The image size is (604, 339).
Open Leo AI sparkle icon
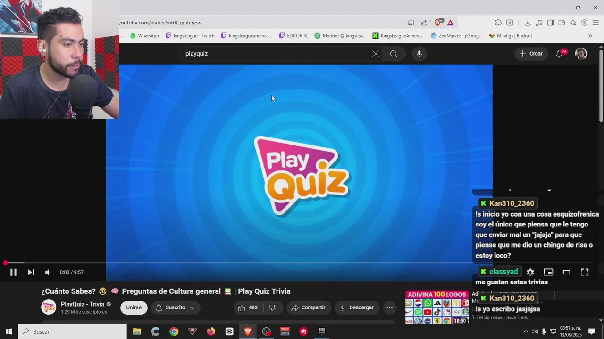point(573,23)
